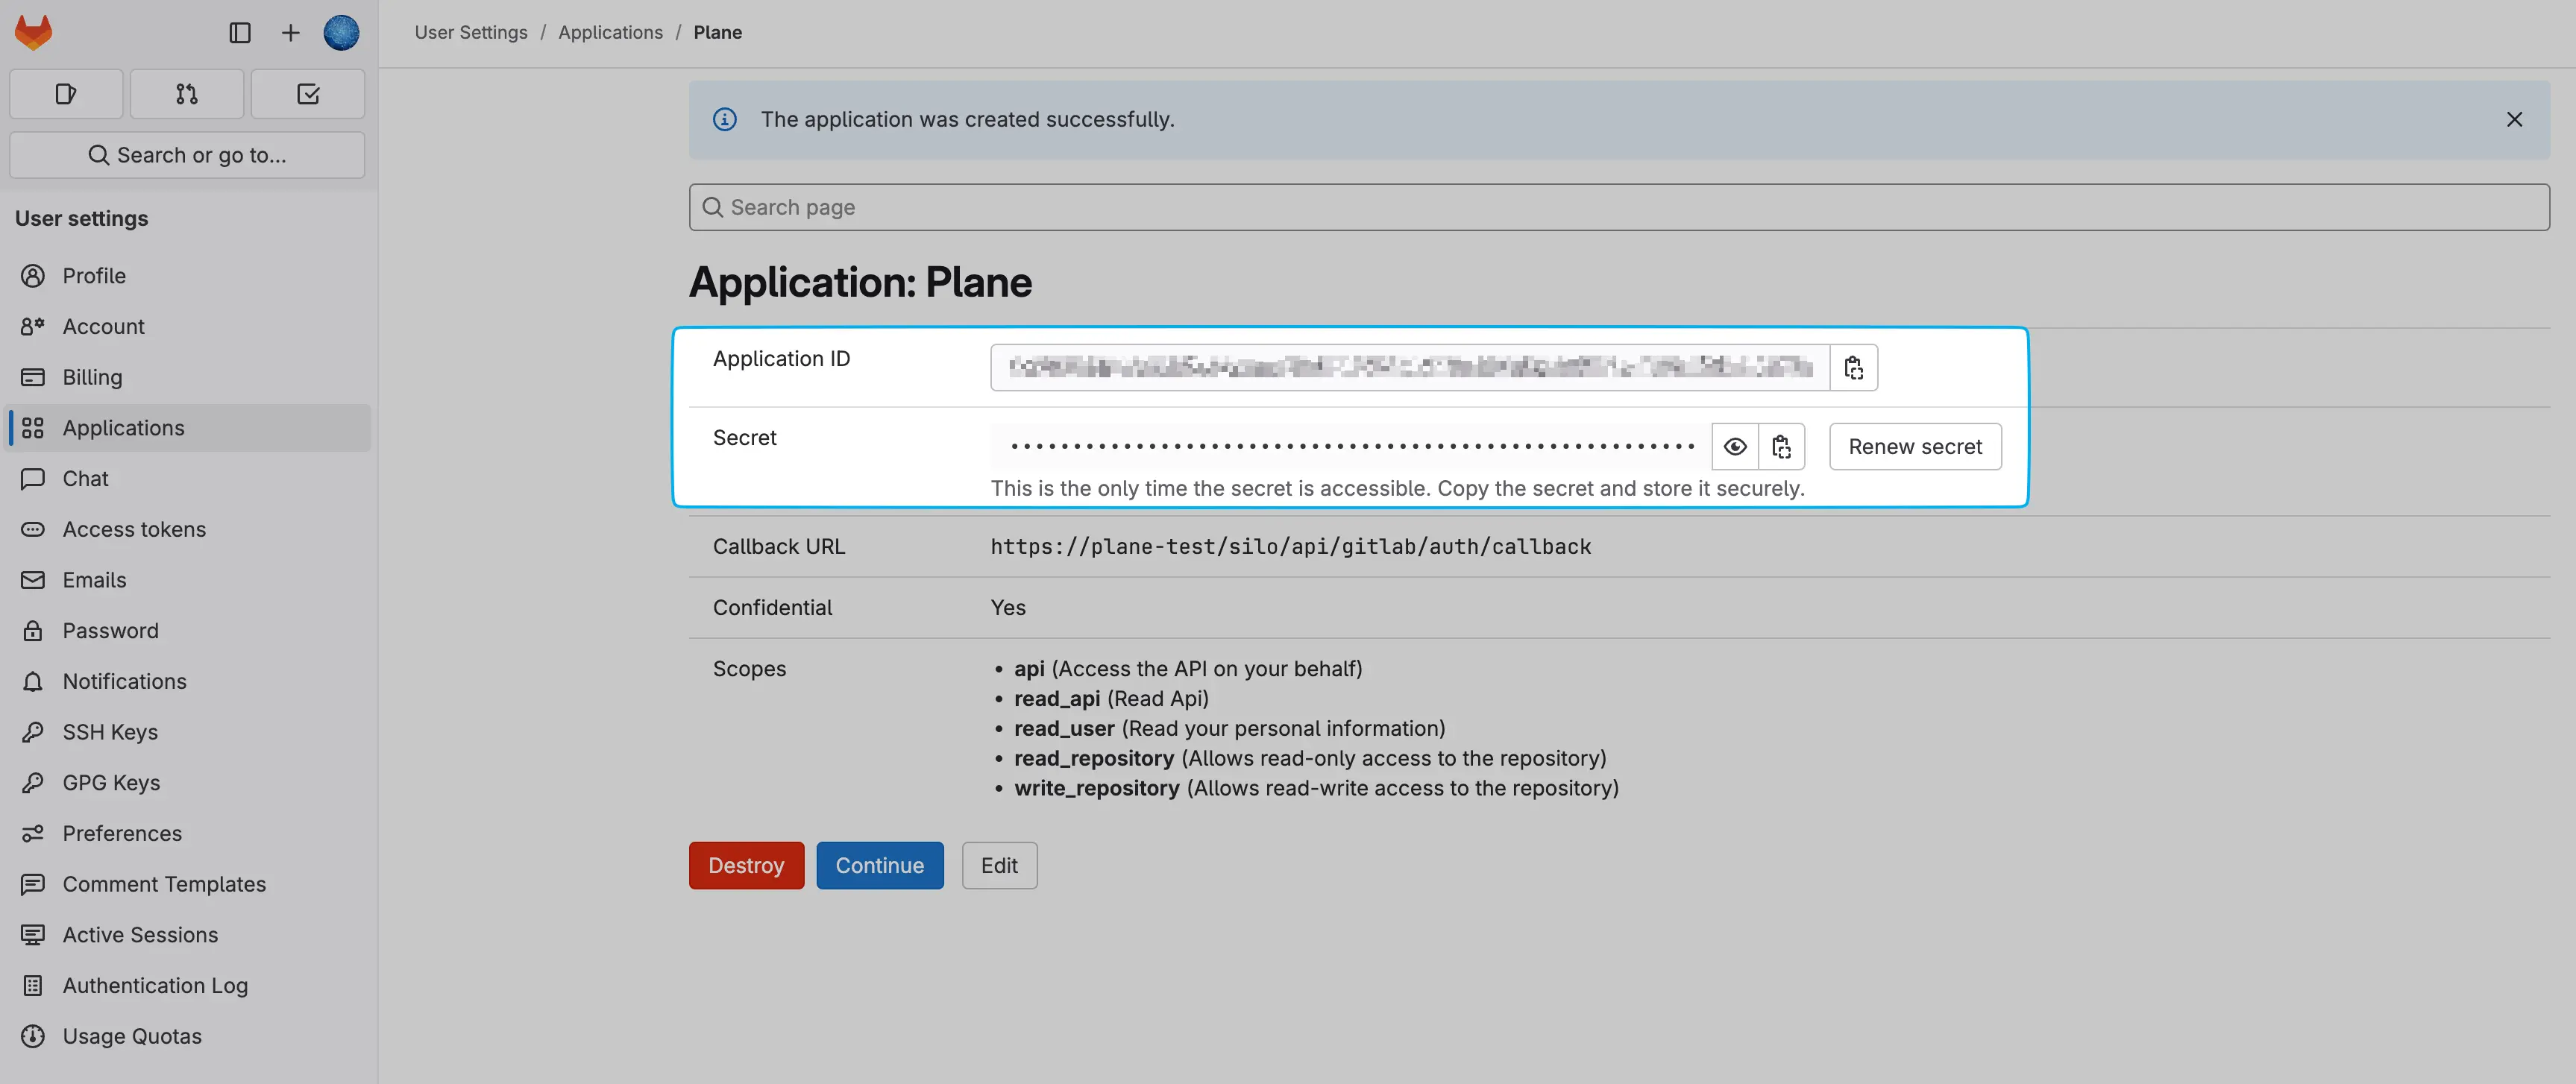This screenshot has height=1084, width=2576.
Task: Click the Renew secret button
Action: click(x=1914, y=446)
